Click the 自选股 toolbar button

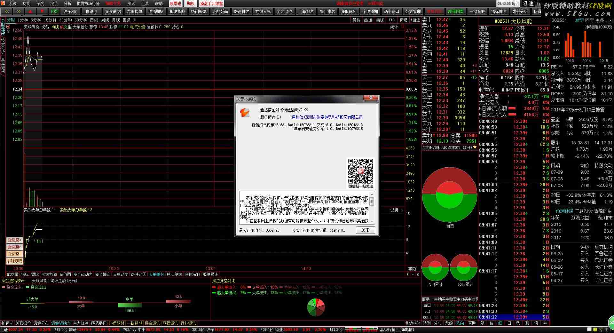tap(91, 11)
